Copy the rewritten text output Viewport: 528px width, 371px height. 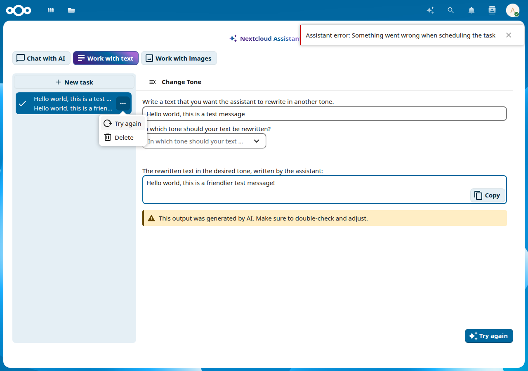pos(488,195)
